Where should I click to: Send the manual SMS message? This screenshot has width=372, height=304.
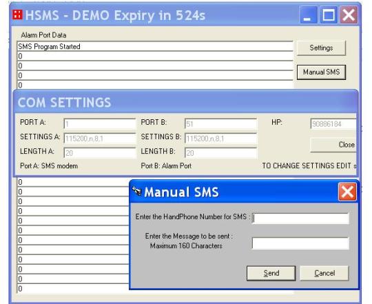point(271,273)
